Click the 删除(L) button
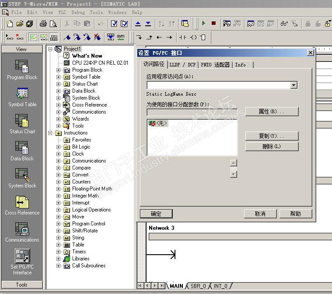332x294 pixels. coord(272,146)
